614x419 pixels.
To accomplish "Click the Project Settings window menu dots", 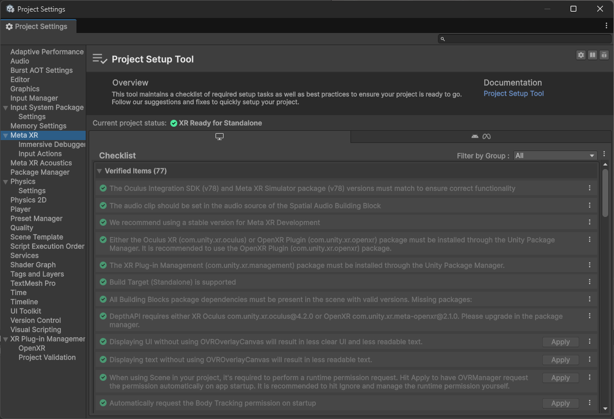I will point(606,26).
